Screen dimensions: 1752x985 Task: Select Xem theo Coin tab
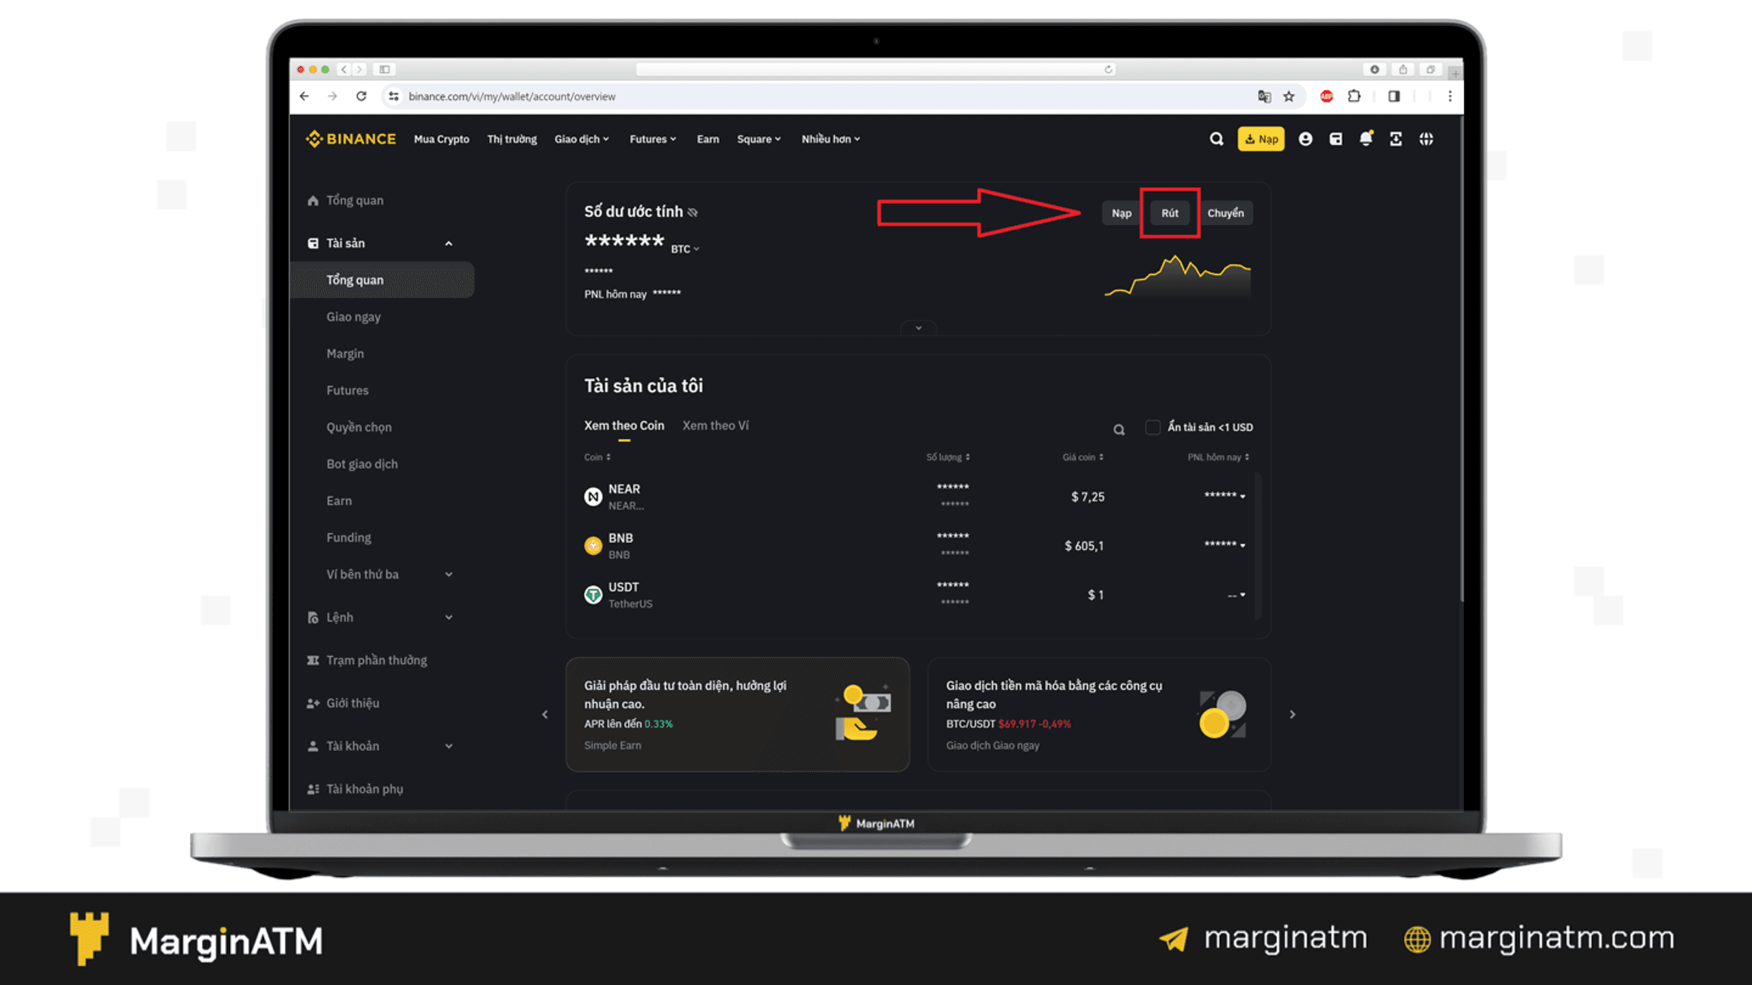[624, 425]
